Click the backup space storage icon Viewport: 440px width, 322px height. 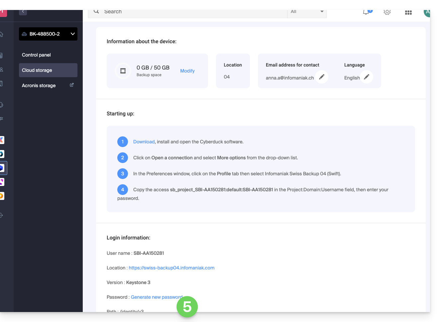click(x=123, y=71)
